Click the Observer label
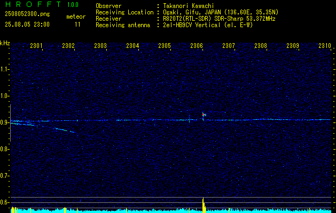This screenshot has height=213, width=336. (x=108, y=6)
